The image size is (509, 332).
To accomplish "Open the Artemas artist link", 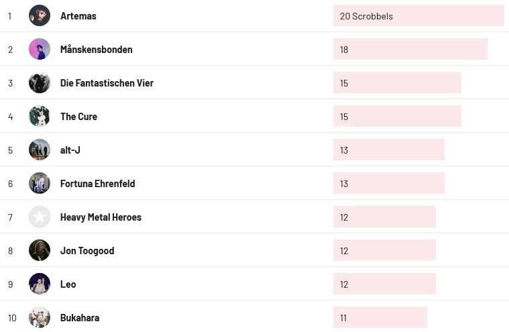I will (x=78, y=16).
